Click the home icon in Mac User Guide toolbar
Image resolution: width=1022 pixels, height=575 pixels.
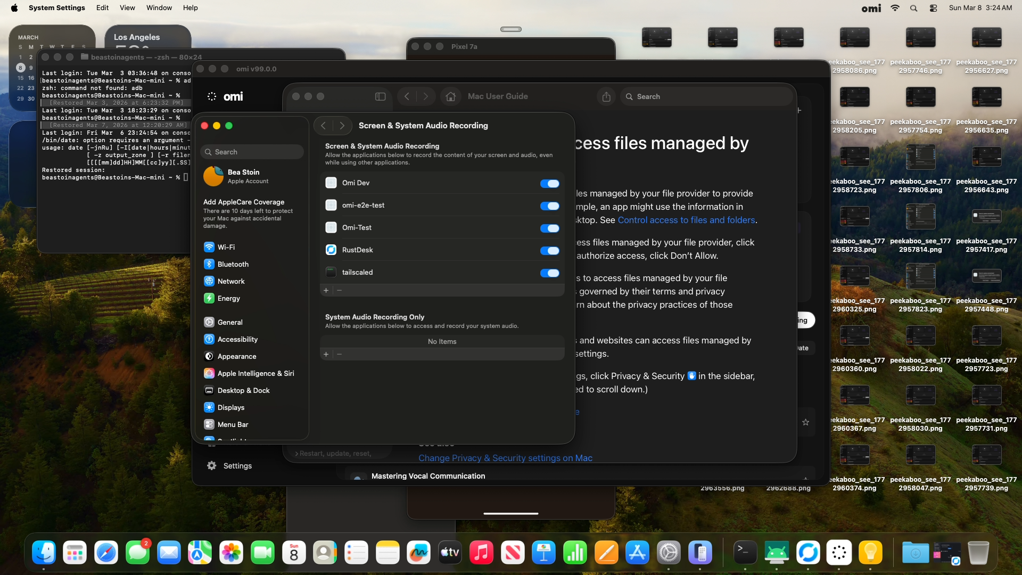(x=451, y=96)
